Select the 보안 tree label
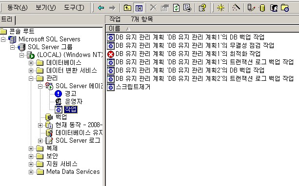Image resolution: width=299 pixels, height=186 pixels. point(52,156)
